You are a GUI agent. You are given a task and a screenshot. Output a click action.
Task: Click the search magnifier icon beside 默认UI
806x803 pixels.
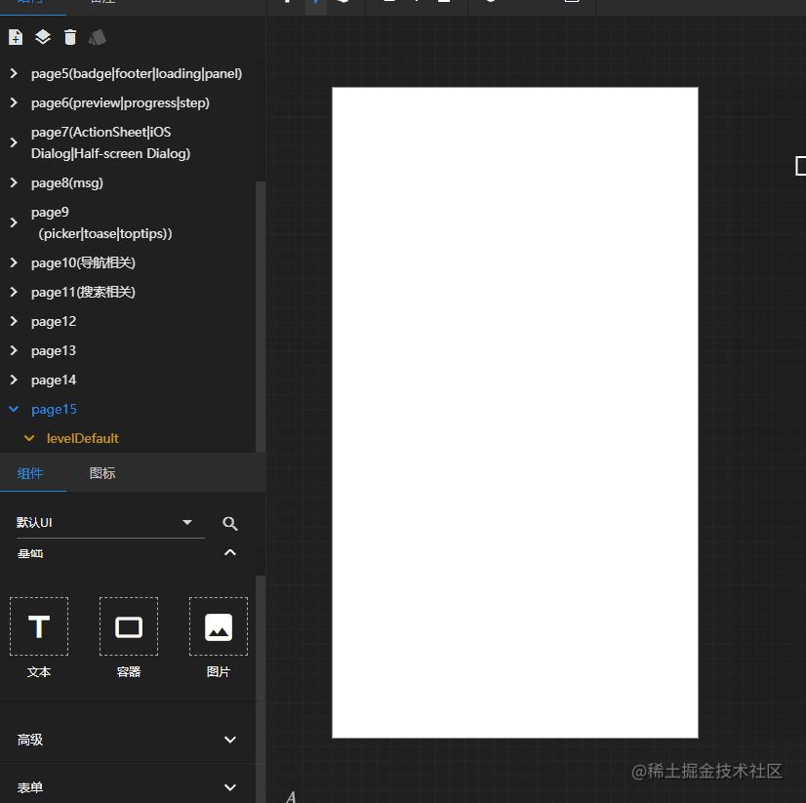coord(229,523)
